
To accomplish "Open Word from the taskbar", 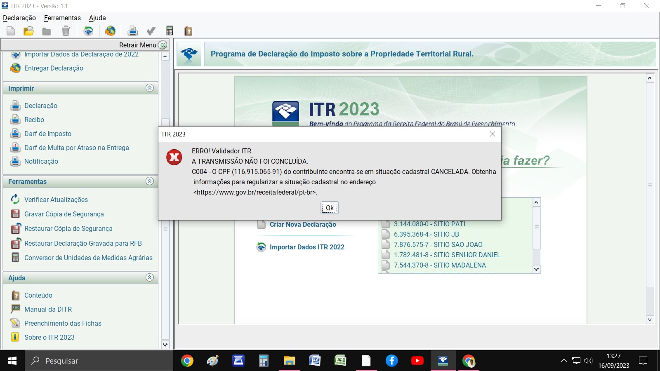I will pos(314,361).
